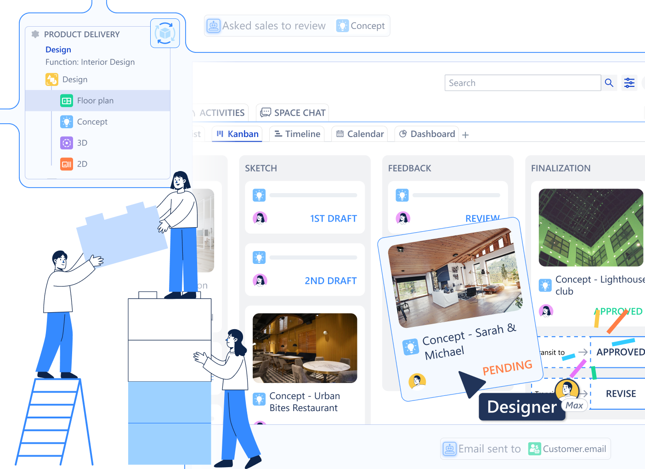Click into the Search field
This screenshot has width=645, height=469.
tap(522, 83)
